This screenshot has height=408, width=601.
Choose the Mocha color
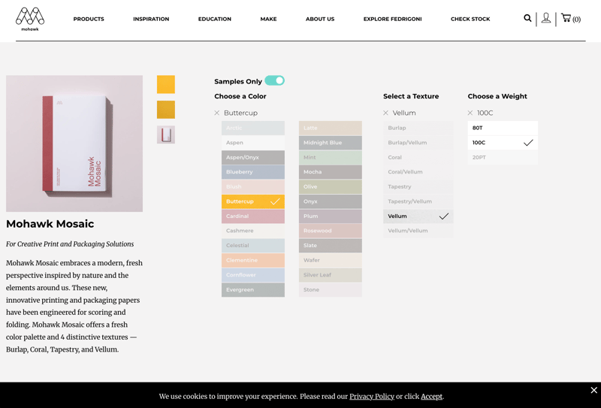tap(331, 172)
